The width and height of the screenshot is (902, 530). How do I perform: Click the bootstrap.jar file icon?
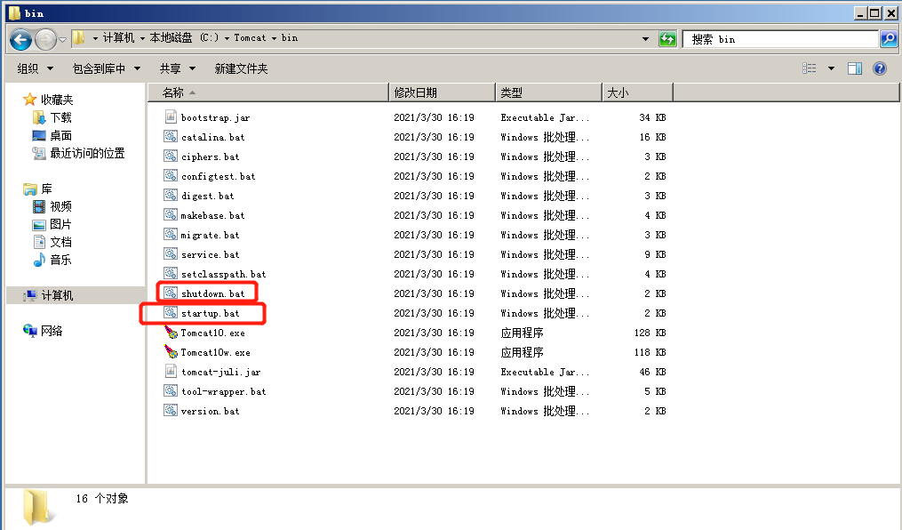coord(172,117)
